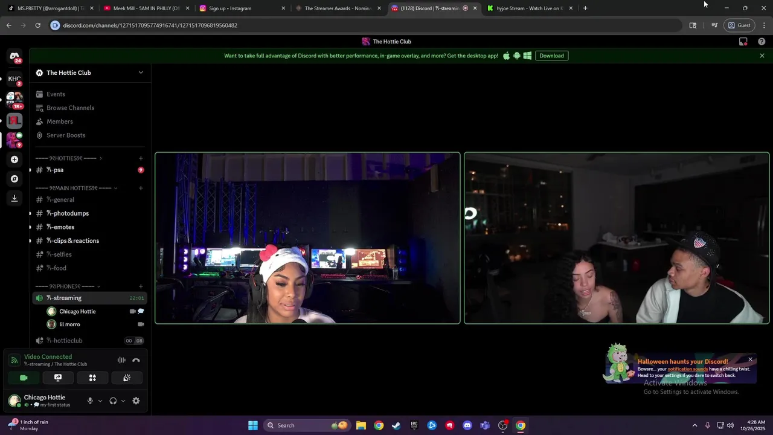Close the Halloween notification popup
773x435 pixels.
coord(751,359)
